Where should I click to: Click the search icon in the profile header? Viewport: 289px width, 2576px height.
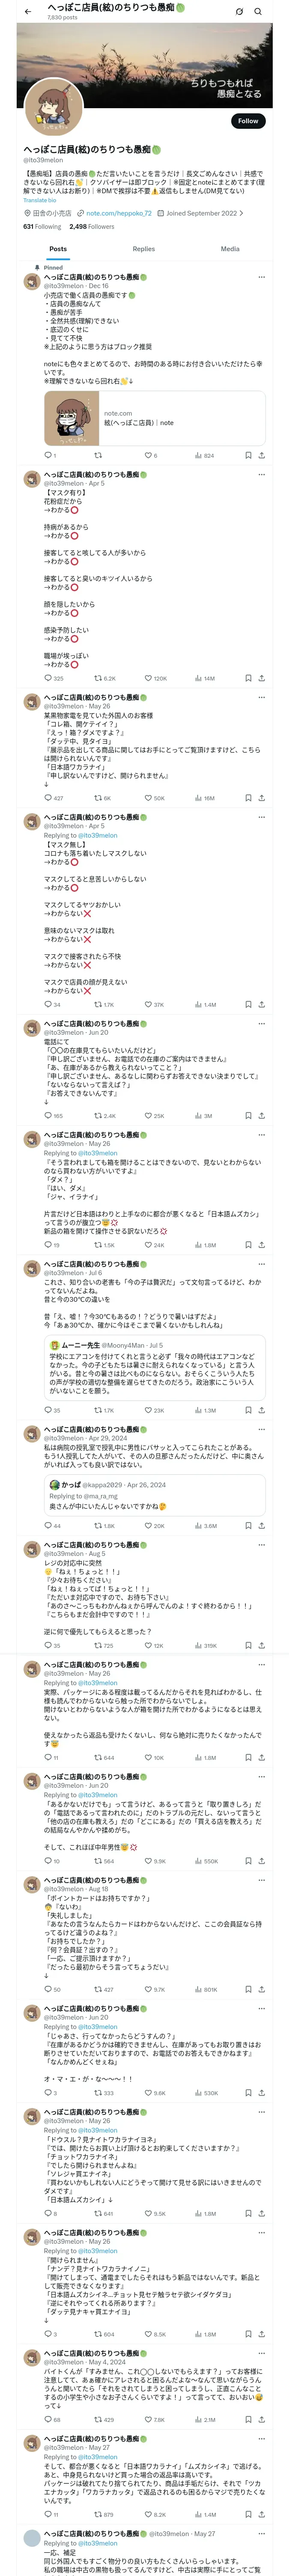(258, 11)
